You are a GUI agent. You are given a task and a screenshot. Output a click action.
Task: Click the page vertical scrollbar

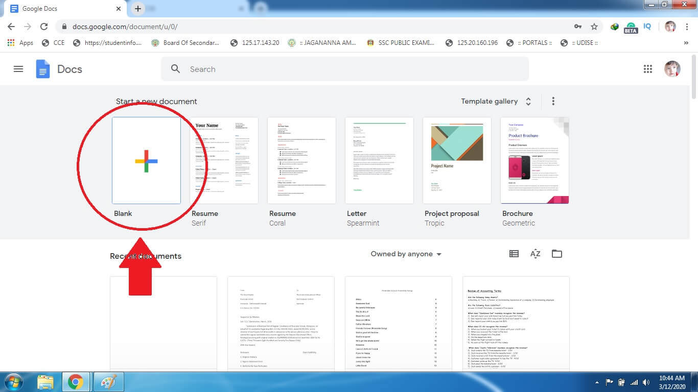pyautogui.click(x=693, y=77)
